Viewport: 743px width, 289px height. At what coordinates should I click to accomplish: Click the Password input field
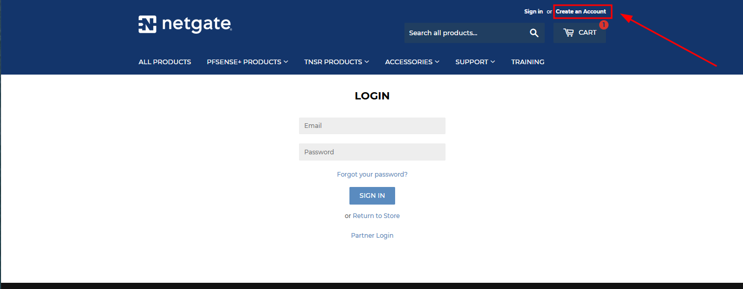[x=372, y=152]
